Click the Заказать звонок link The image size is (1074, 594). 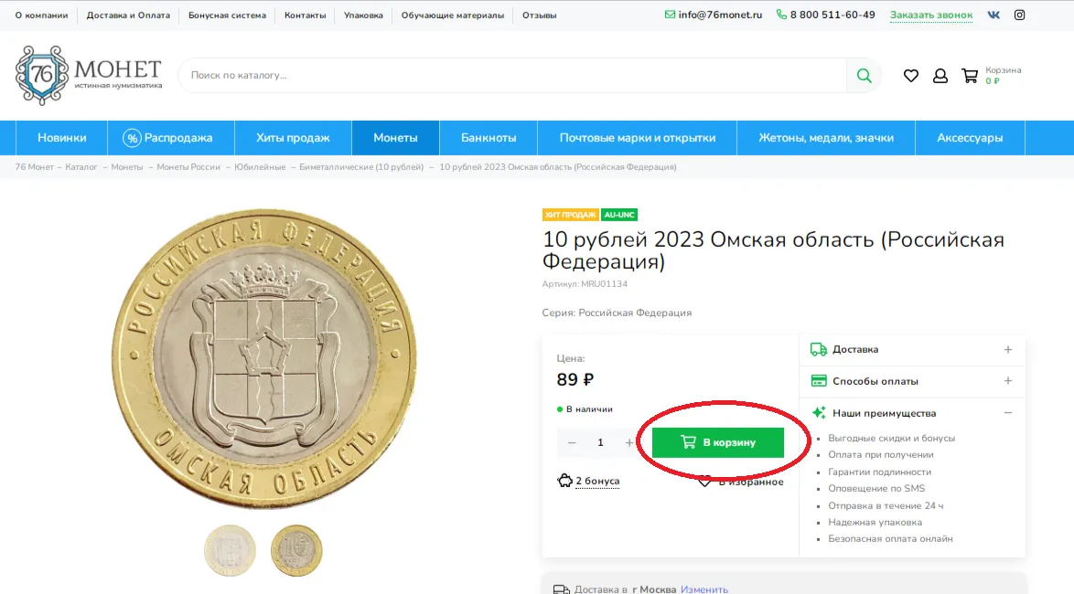point(931,15)
